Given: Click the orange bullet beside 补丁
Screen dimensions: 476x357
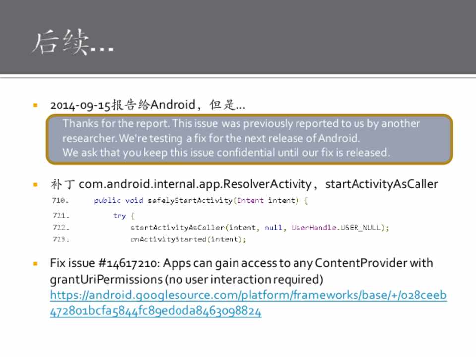Looking at the screenshot, I should (35, 184).
